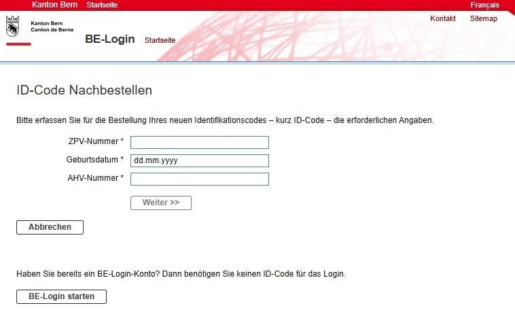Image resolution: width=515 pixels, height=310 pixels.
Task: Open the Kontakt page
Action: pos(443,18)
